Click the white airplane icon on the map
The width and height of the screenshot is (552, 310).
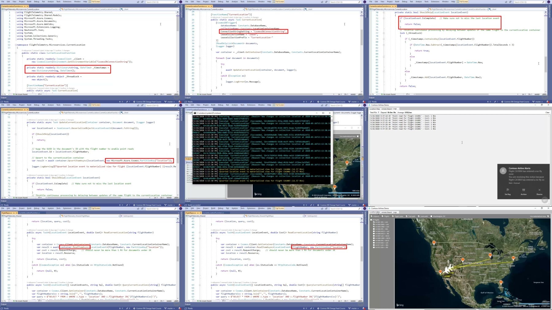447,270
